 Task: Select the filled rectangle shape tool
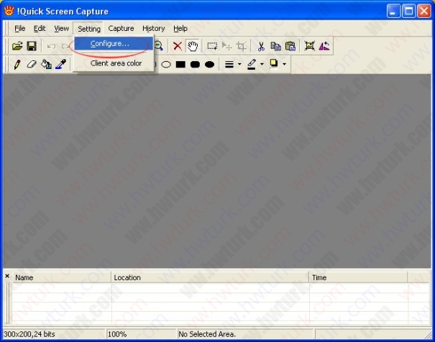[x=180, y=65]
